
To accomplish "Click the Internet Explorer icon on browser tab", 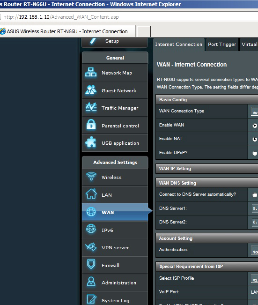I will pos(2,31).
